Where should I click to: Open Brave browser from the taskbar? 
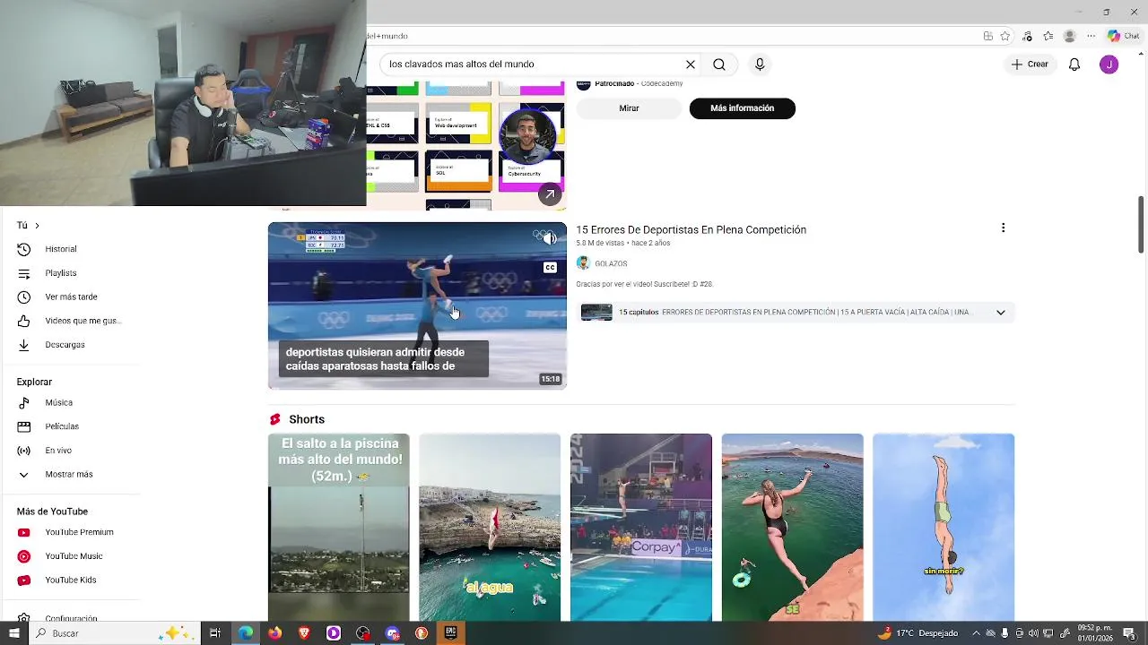[x=304, y=633]
